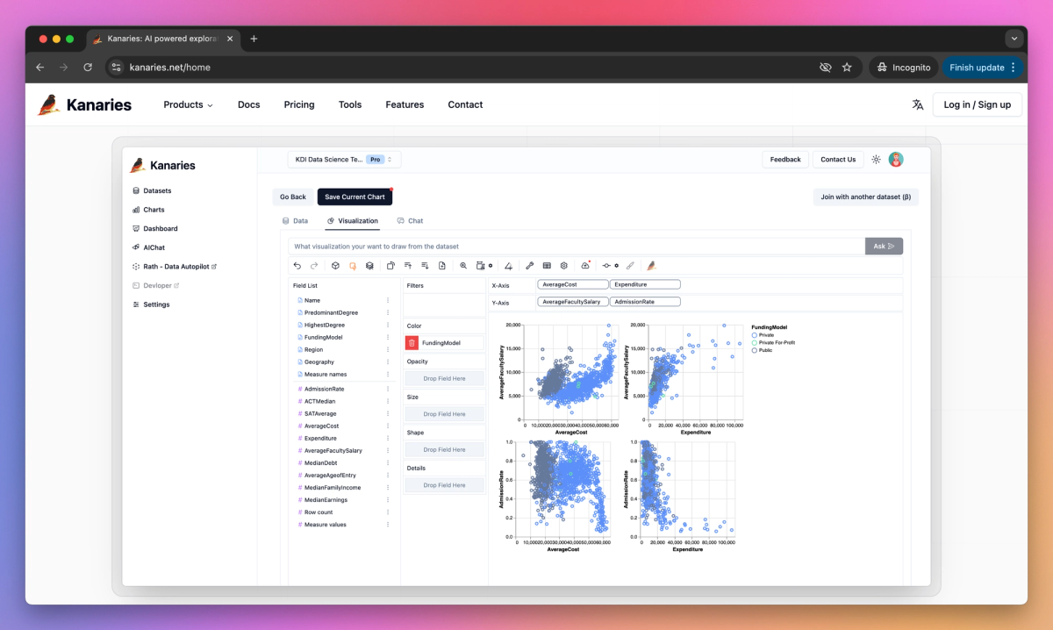Viewport: 1053px width, 630px height.
Task: Open the options menu beside the Name field
Action: point(388,300)
